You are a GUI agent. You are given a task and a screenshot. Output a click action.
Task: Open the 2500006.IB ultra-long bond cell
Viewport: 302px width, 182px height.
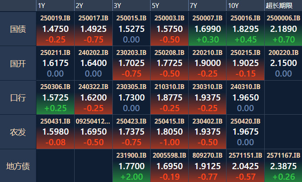tap(283, 29)
